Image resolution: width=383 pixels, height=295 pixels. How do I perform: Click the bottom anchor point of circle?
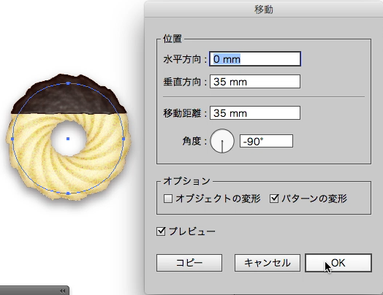point(68,194)
